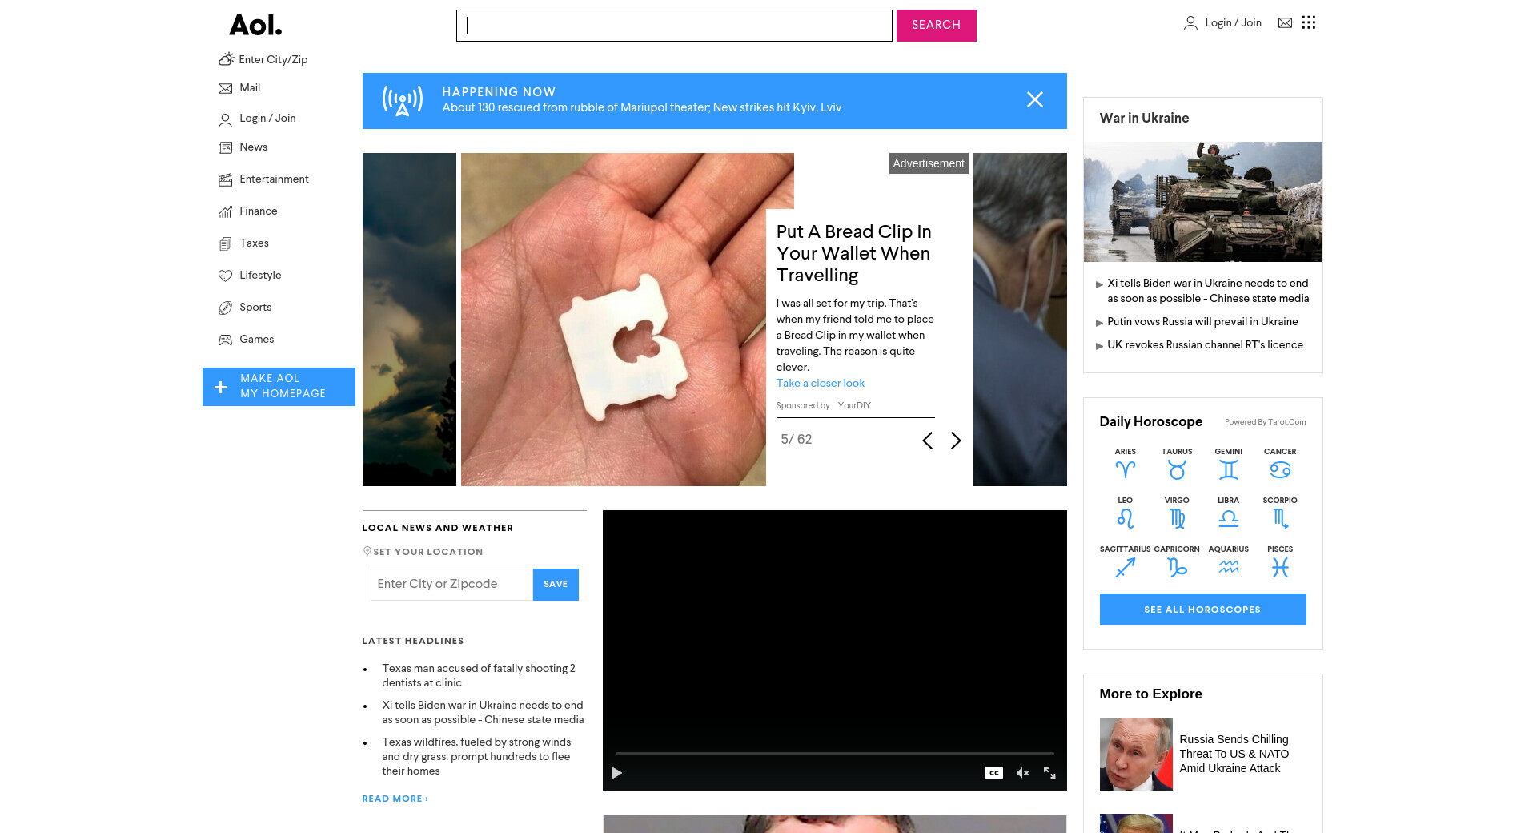
Task: Click the pink SEARCH button
Action: (x=936, y=26)
